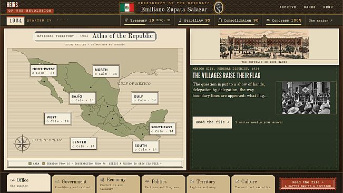
Task: Click the Consolidation 90 stat
Action: 238,21
